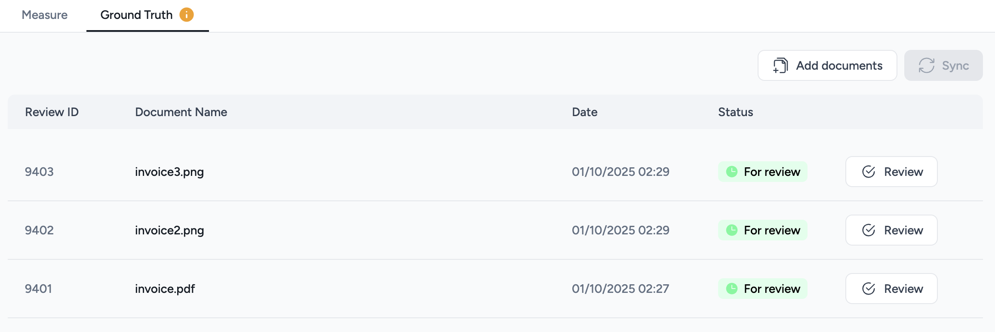Open Review for document 9401
995x332 pixels.
891,289
